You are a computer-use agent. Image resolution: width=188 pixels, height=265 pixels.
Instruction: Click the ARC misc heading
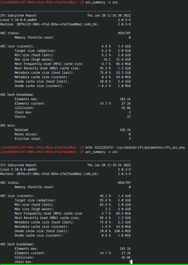pos(9,126)
